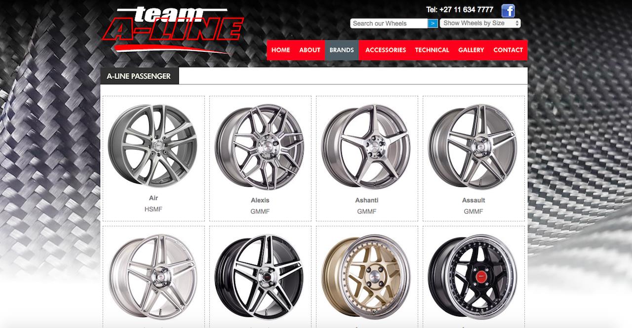The image size is (632, 328).
Task: Open the GALLERY menu item
Action: 471,50
